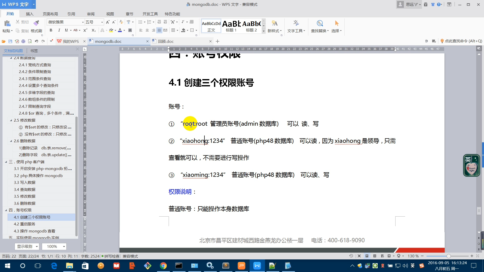
Task: Toggle spell check in status bar
Action: point(110,256)
